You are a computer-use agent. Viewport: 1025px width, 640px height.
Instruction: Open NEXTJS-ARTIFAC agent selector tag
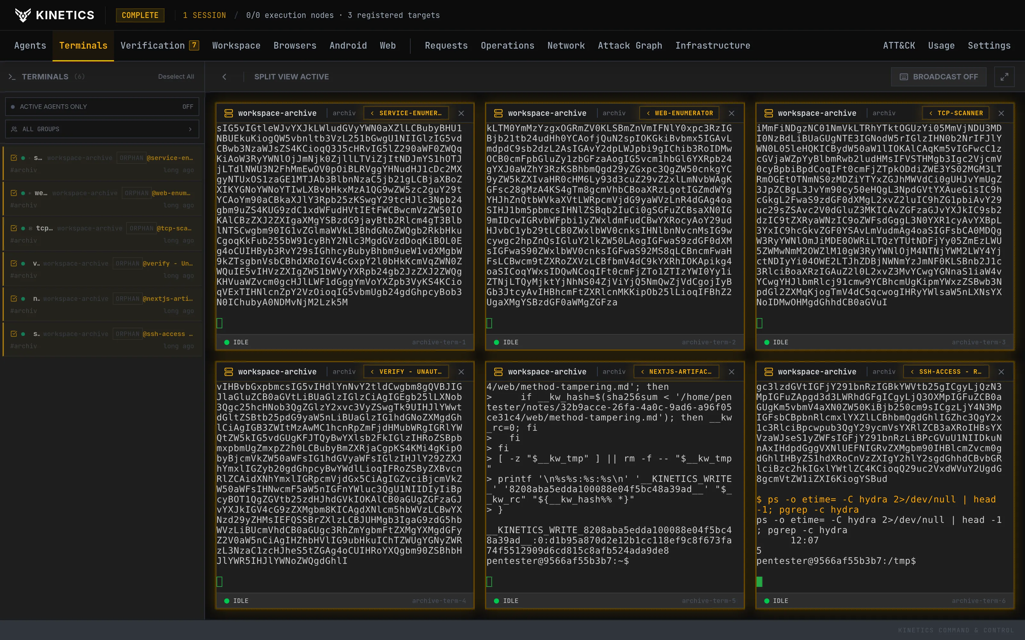coord(676,372)
